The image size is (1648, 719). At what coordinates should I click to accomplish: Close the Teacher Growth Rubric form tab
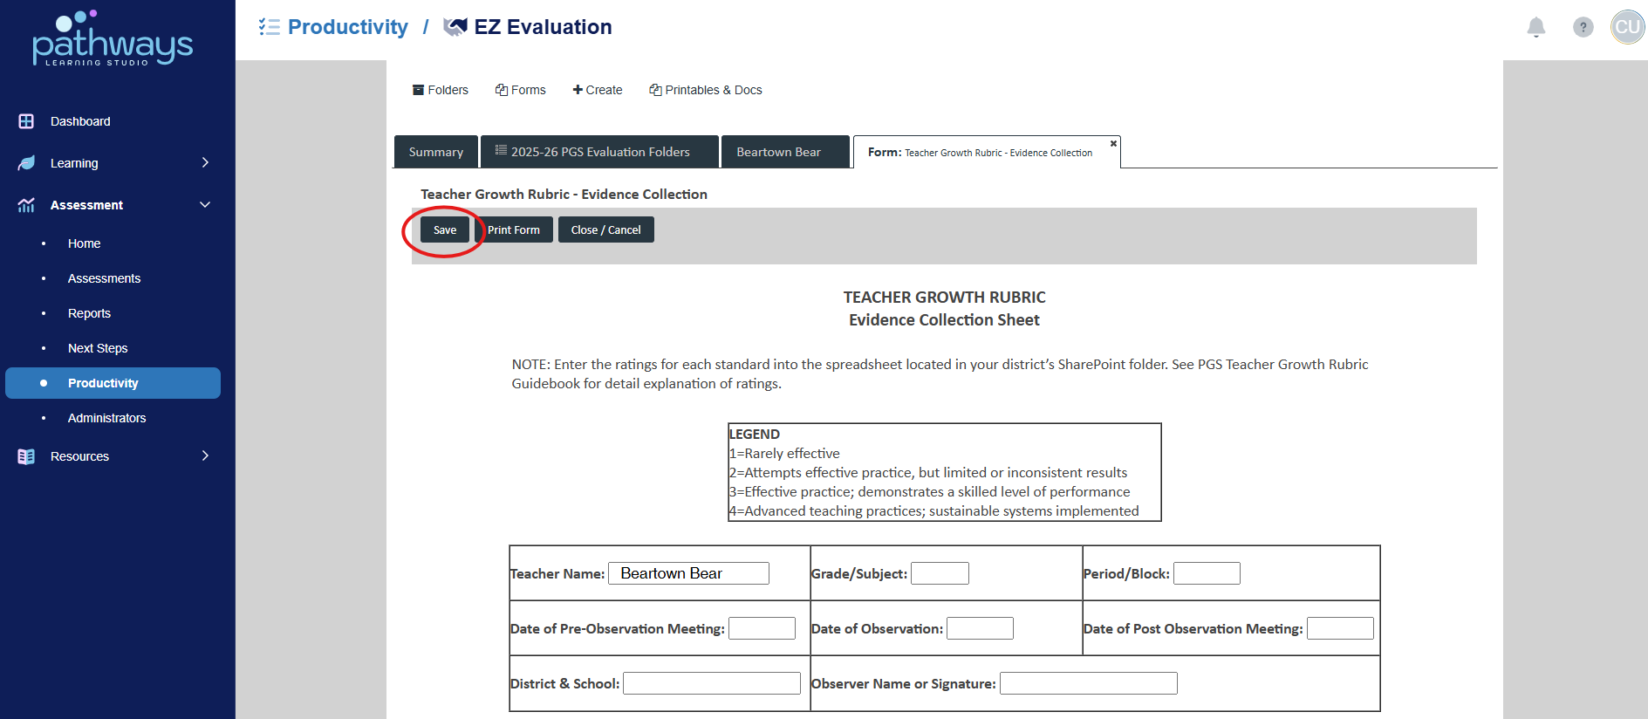(1113, 143)
